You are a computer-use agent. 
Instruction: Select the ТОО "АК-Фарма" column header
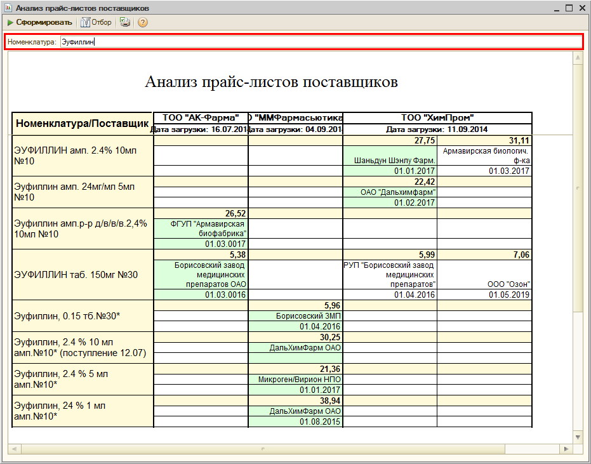tap(201, 117)
